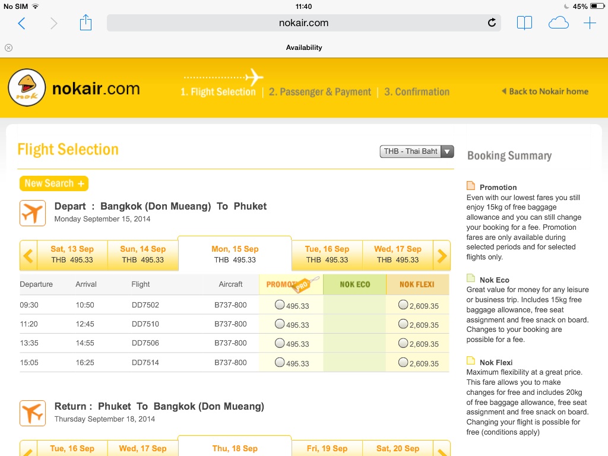Image resolution: width=608 pixels, height=456 pixels.
Task: Choose the Fri, 19 Sep return date tab
Action: click(x=327, y=449)
